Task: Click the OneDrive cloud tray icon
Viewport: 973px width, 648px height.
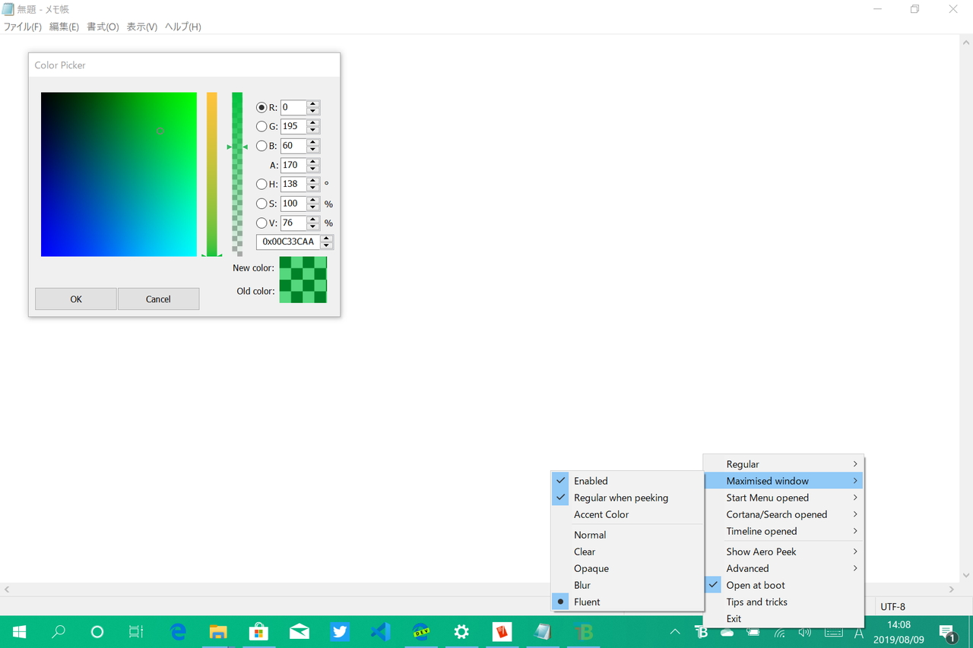Action: tap(727, 632)
